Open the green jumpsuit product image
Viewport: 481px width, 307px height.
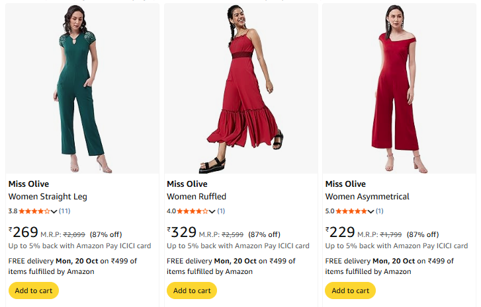coord(82,89)
